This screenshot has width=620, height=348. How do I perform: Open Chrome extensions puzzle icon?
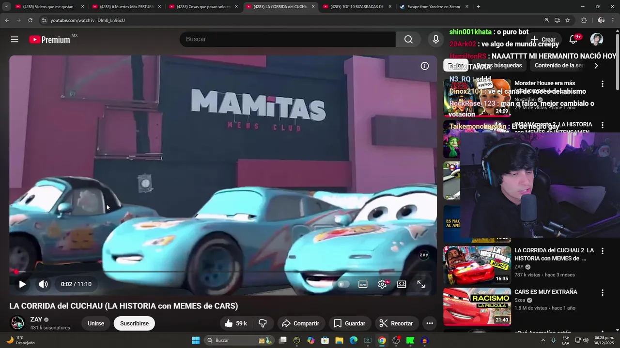tap(584, 20)
